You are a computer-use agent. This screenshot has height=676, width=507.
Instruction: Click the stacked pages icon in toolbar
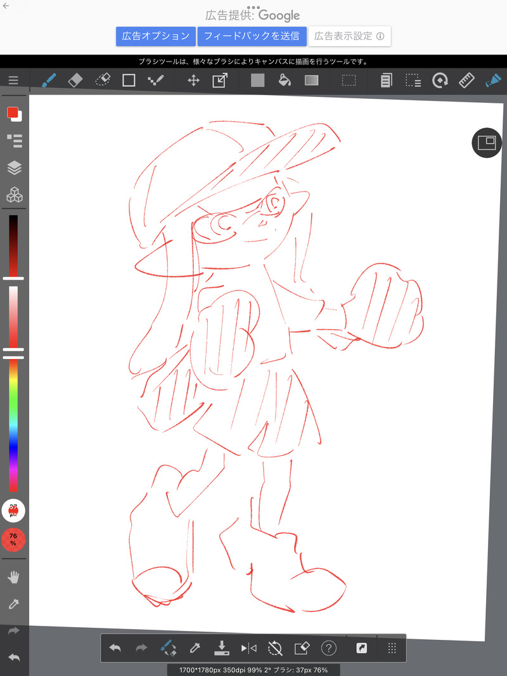click(x=387, y=80)
